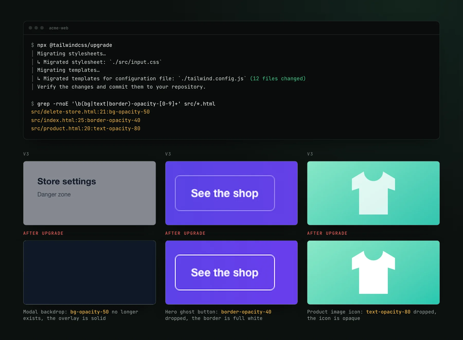Click the bg-opacity-50 highlighted caption code
This screenshot has width=463, height=340.
90,312
